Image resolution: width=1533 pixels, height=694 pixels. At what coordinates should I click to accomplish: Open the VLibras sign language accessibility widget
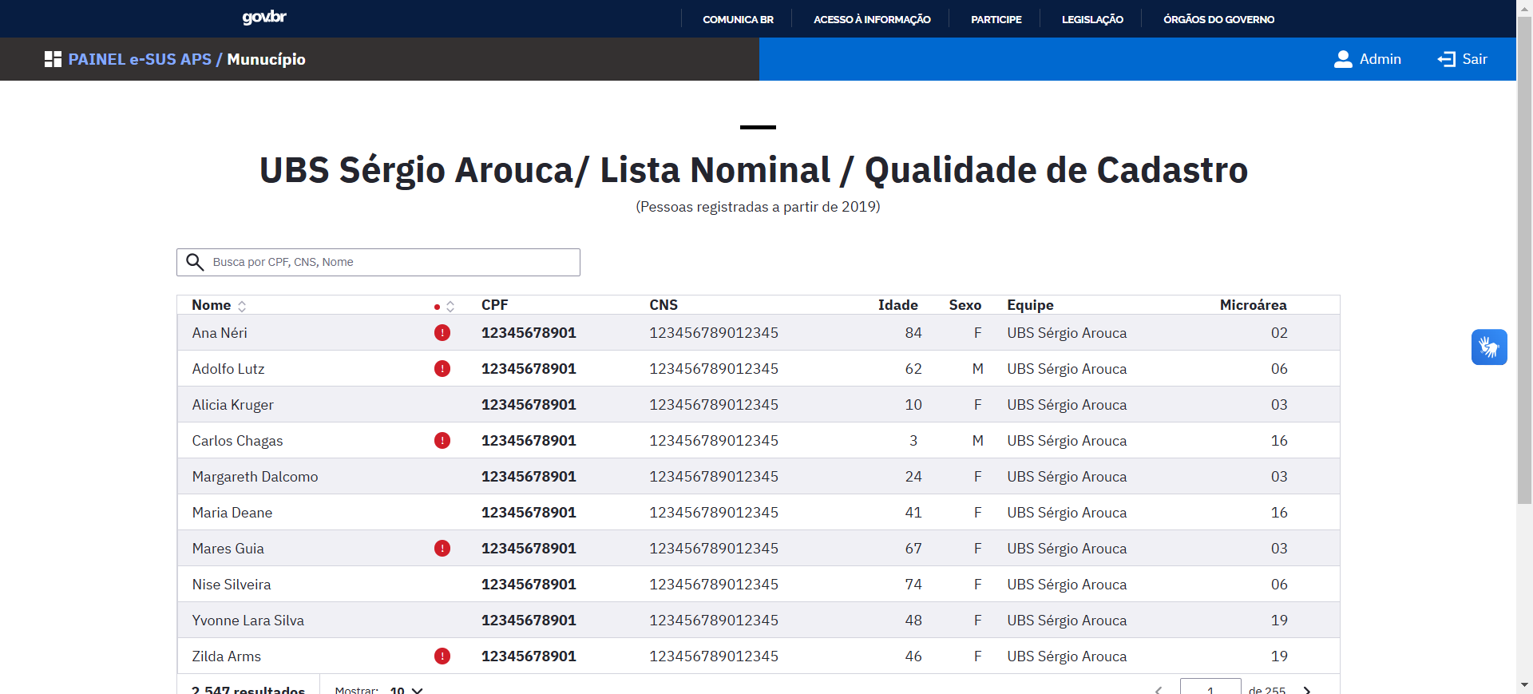(1489, 347)
